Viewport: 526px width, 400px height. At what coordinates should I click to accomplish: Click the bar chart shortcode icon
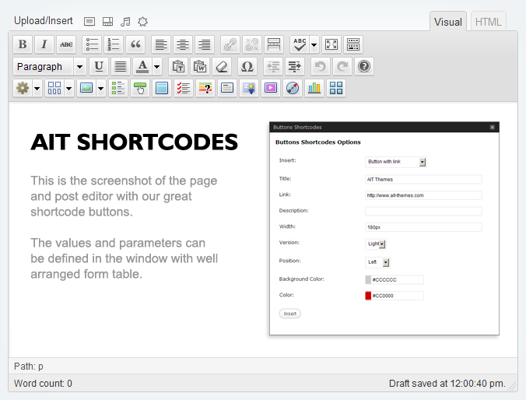314,88
